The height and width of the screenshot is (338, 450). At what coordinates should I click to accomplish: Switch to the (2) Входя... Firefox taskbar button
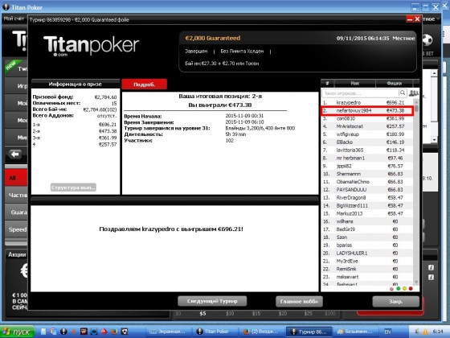[261, 332]
